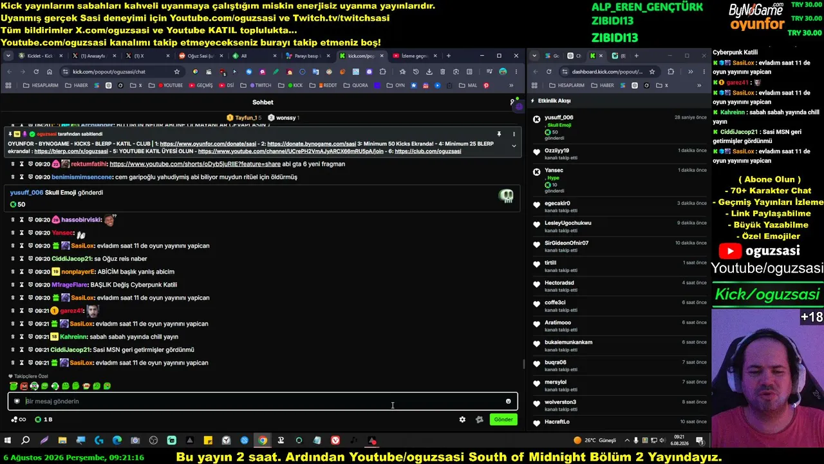The height and width of the screenshot is (464, 824).
Task: Open the blerp.com/x/oguzsasi link
Action: (71, 151)
